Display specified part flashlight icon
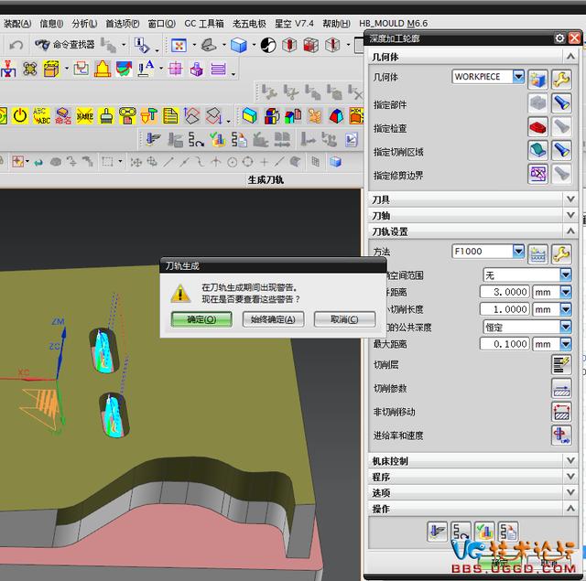Screen dimensions: 586x581 561,103
